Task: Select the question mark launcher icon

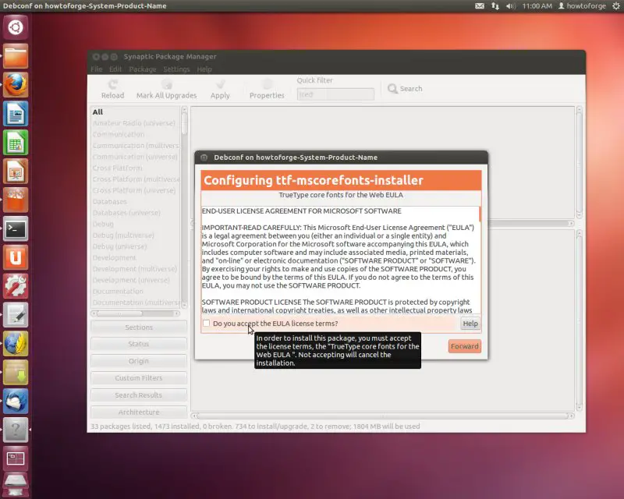Action: [16, 430]
